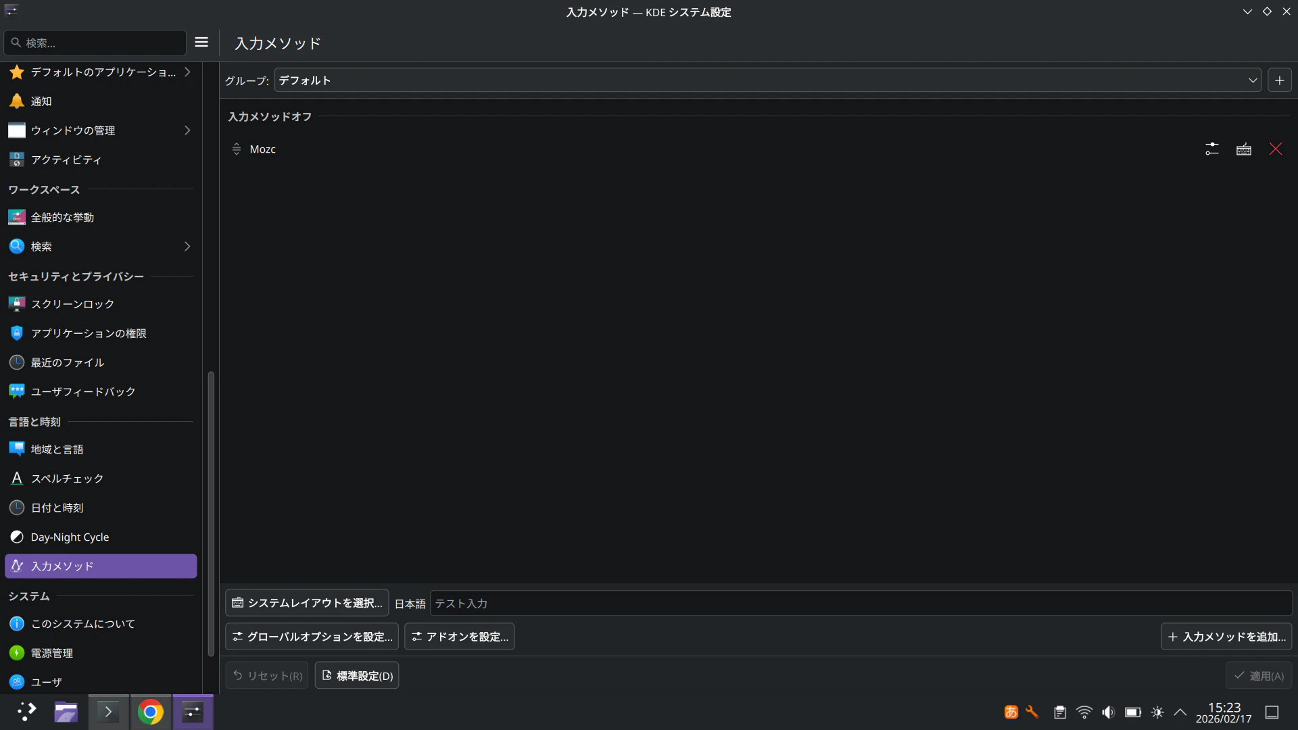1298x730 pixels.
Task: Open the application launcher in taskbar
Action: pyautogui.click(x=26, y=712)
